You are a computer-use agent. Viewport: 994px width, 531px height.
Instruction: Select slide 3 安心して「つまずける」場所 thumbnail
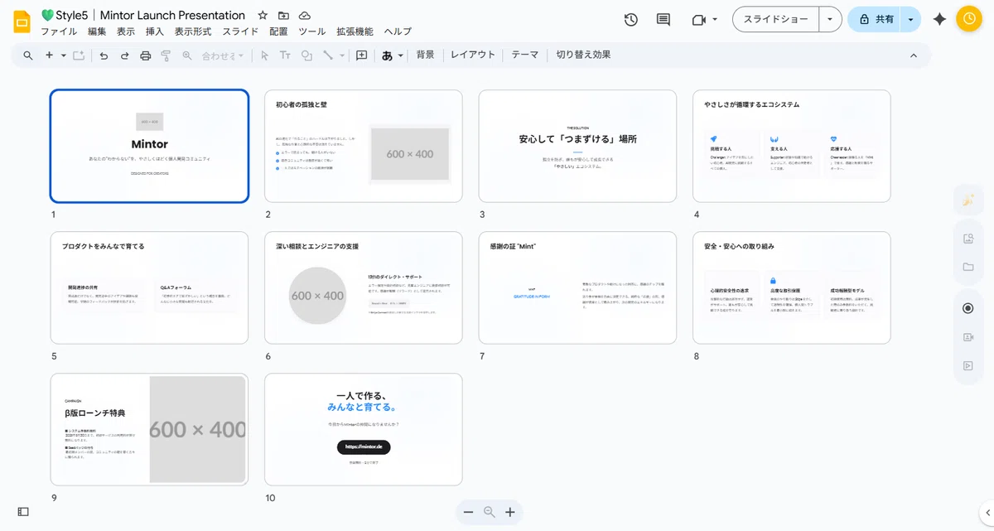[577, 145]
